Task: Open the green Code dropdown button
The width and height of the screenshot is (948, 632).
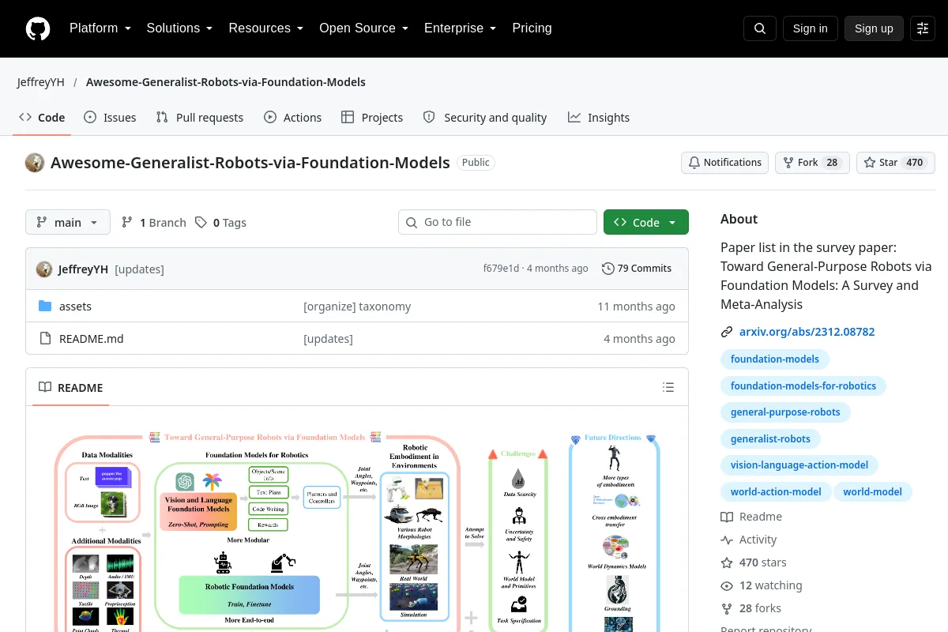Action: tap(646, 222)
